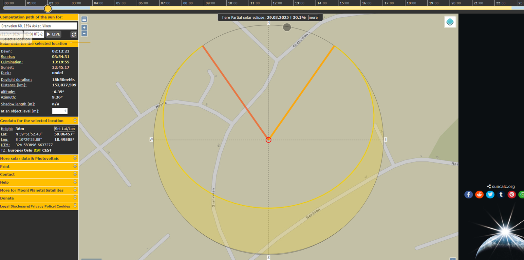
Task: Click the Azimuth label
Action: coord(9,97)
